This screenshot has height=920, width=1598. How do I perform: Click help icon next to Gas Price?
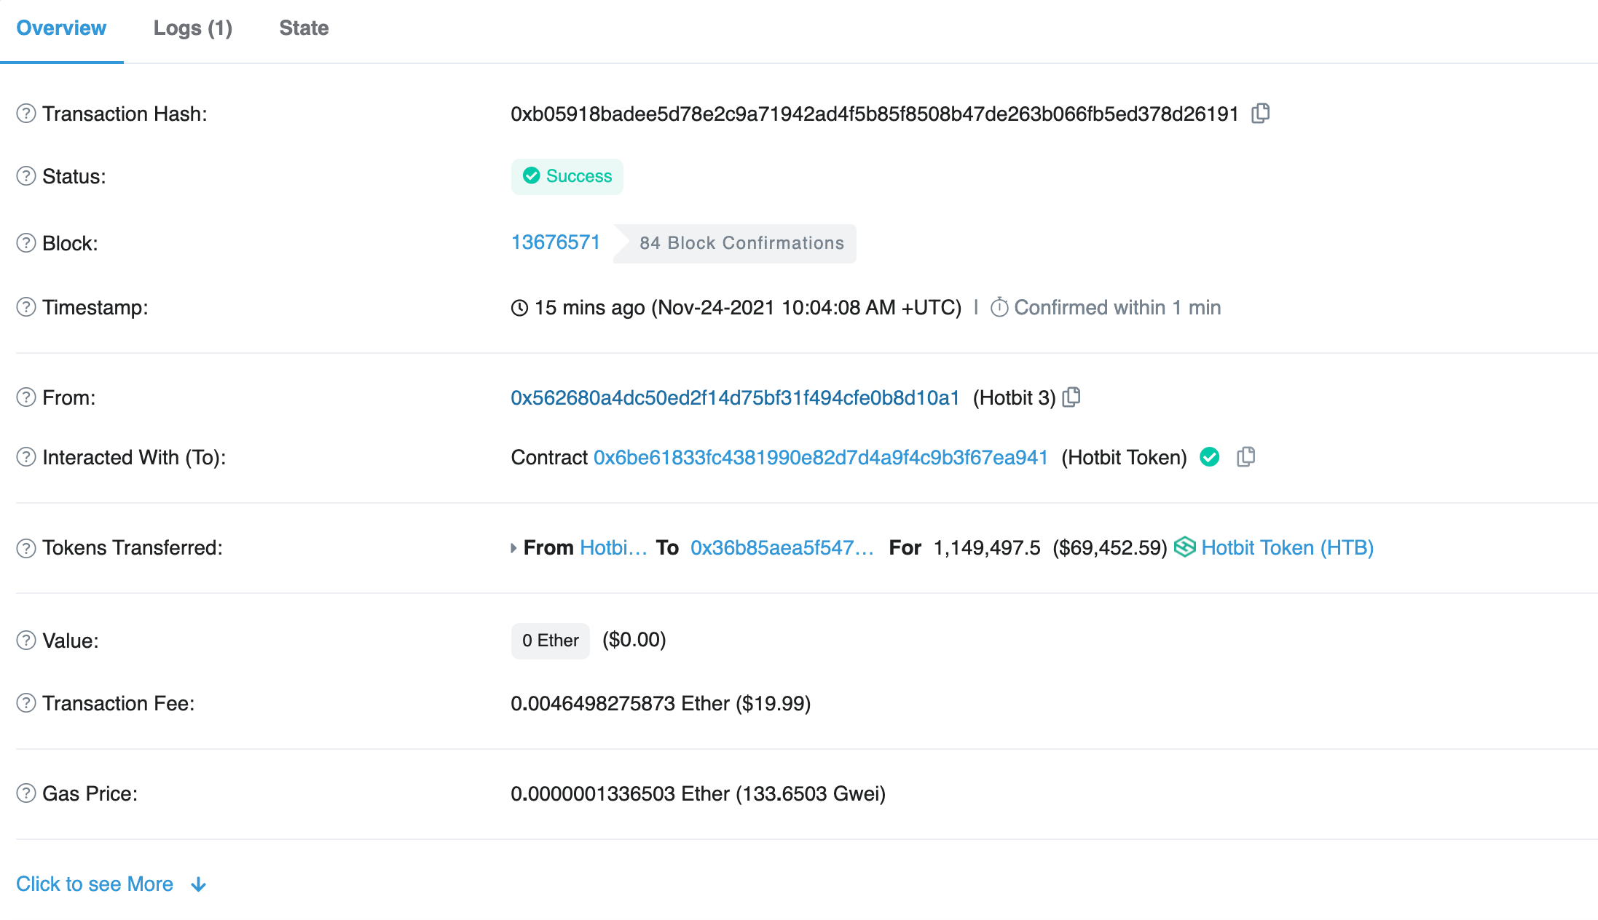pyautogui.click(x=26, y=793)
